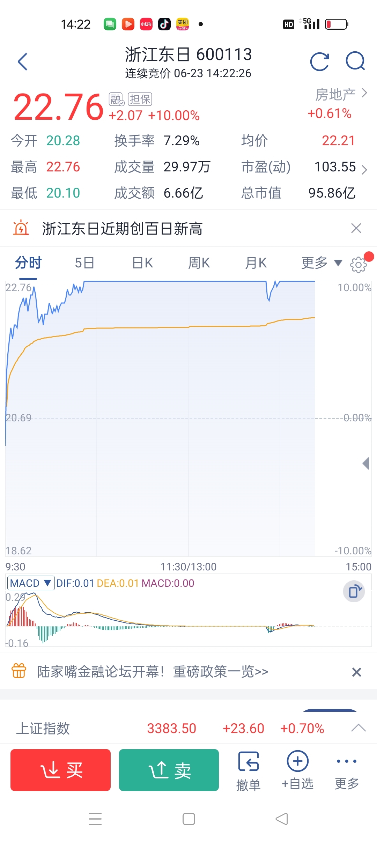Close the 陆家嘴金融论坛 banner

(x=356, y=672)
